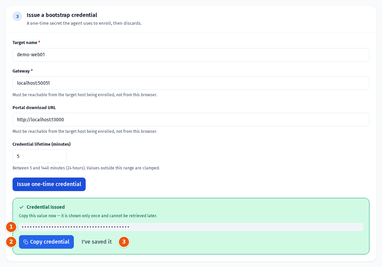This screenshot has width=382, height=267.
Task: Click the Portal download URL label
Action: click(x=34, y=107)
